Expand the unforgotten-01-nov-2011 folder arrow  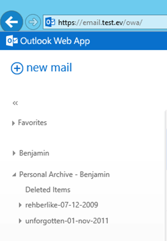tap(20, 221)
